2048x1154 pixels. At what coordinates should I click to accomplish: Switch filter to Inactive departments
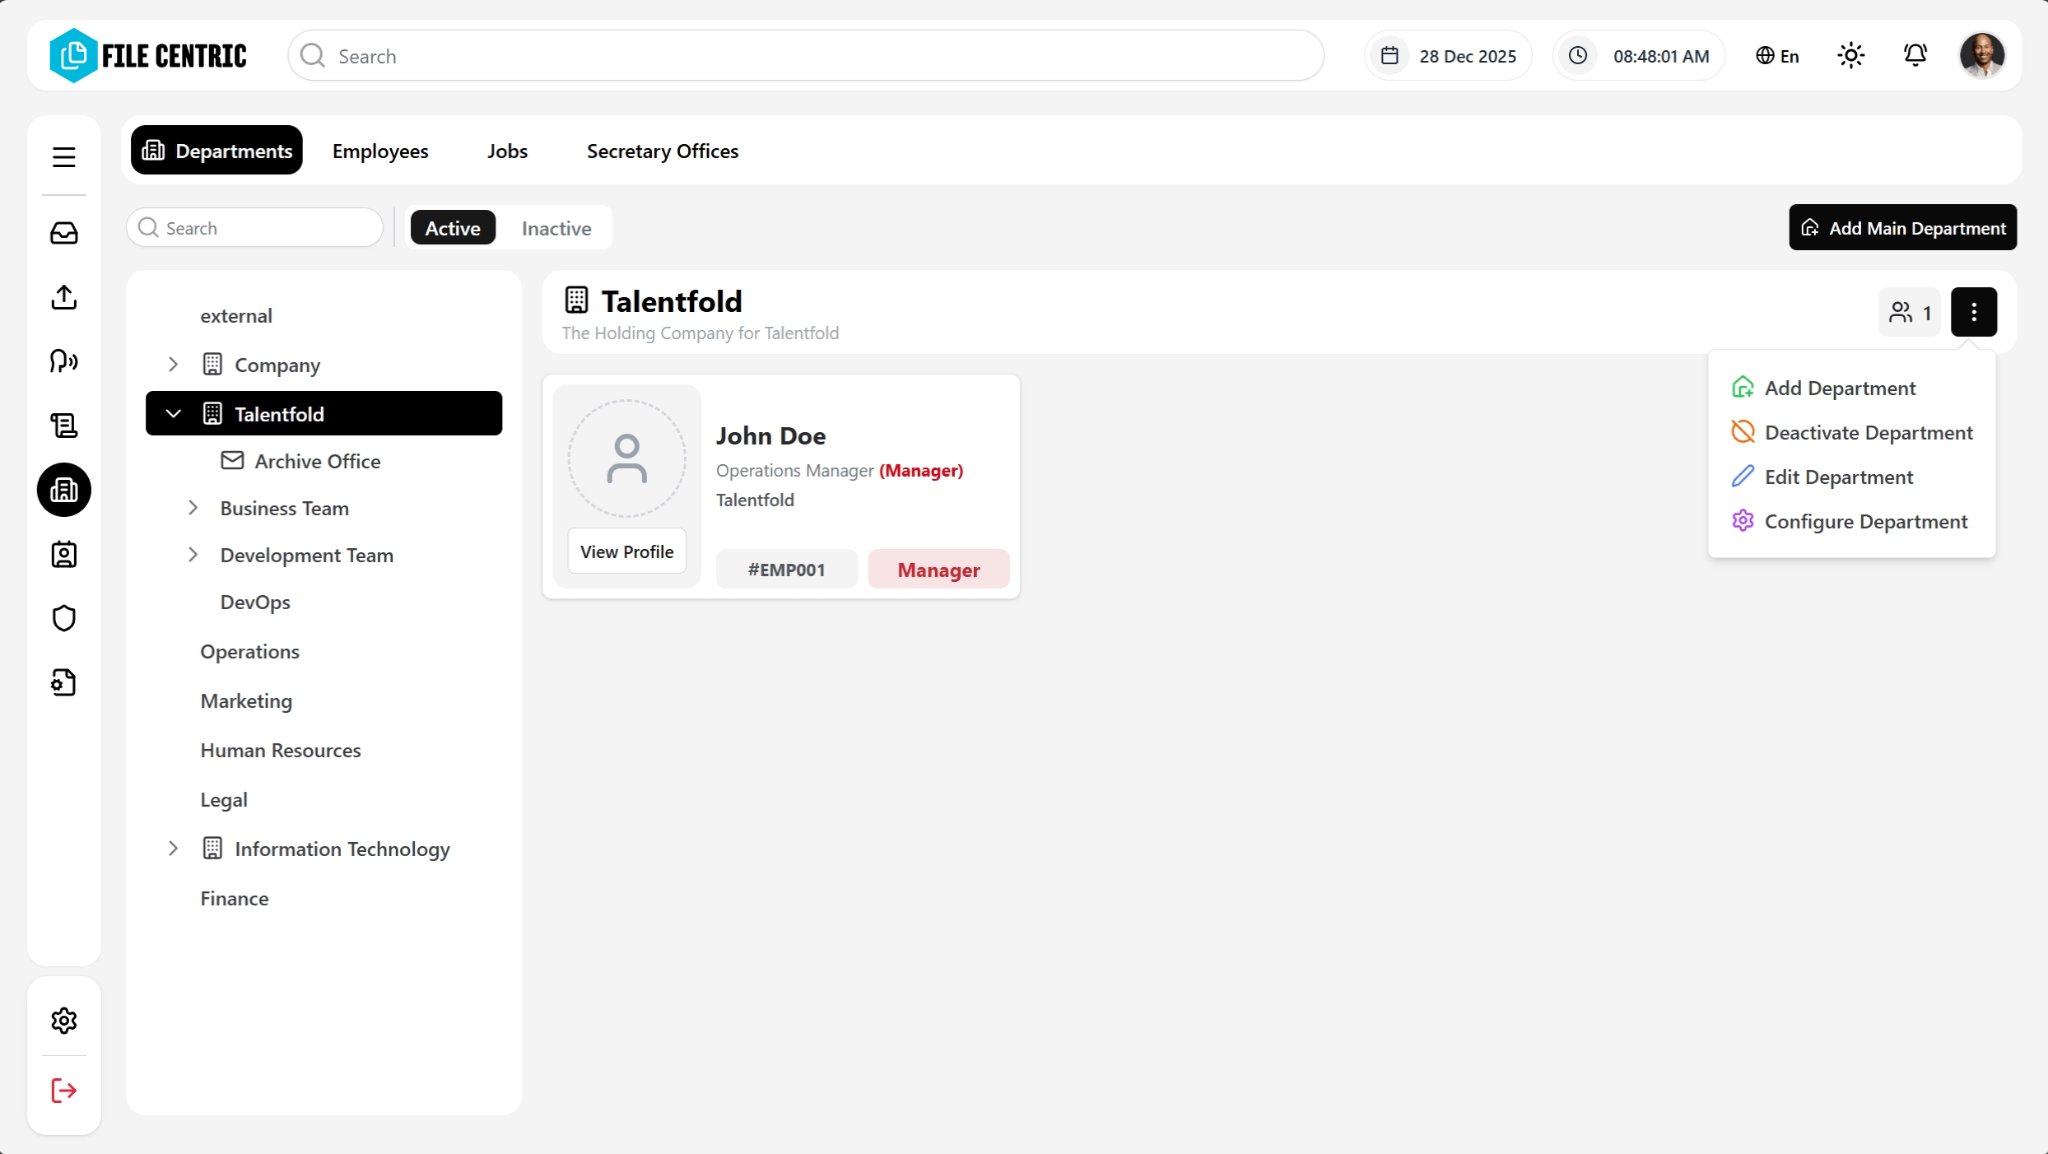556,228
